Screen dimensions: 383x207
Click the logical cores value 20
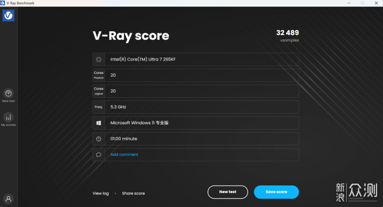tap(113, 91)
